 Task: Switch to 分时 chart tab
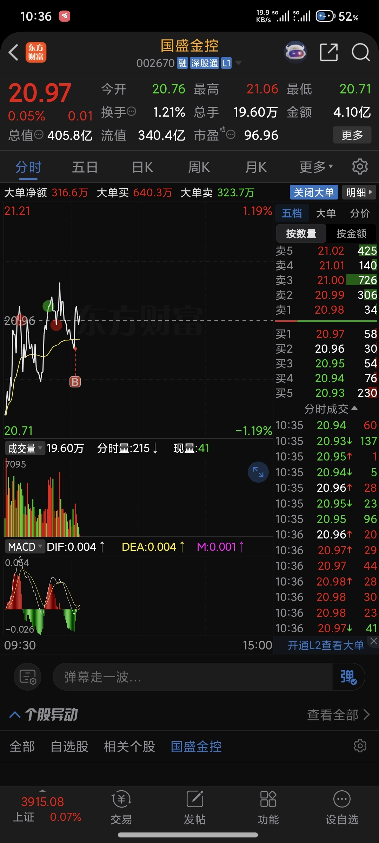28,167
